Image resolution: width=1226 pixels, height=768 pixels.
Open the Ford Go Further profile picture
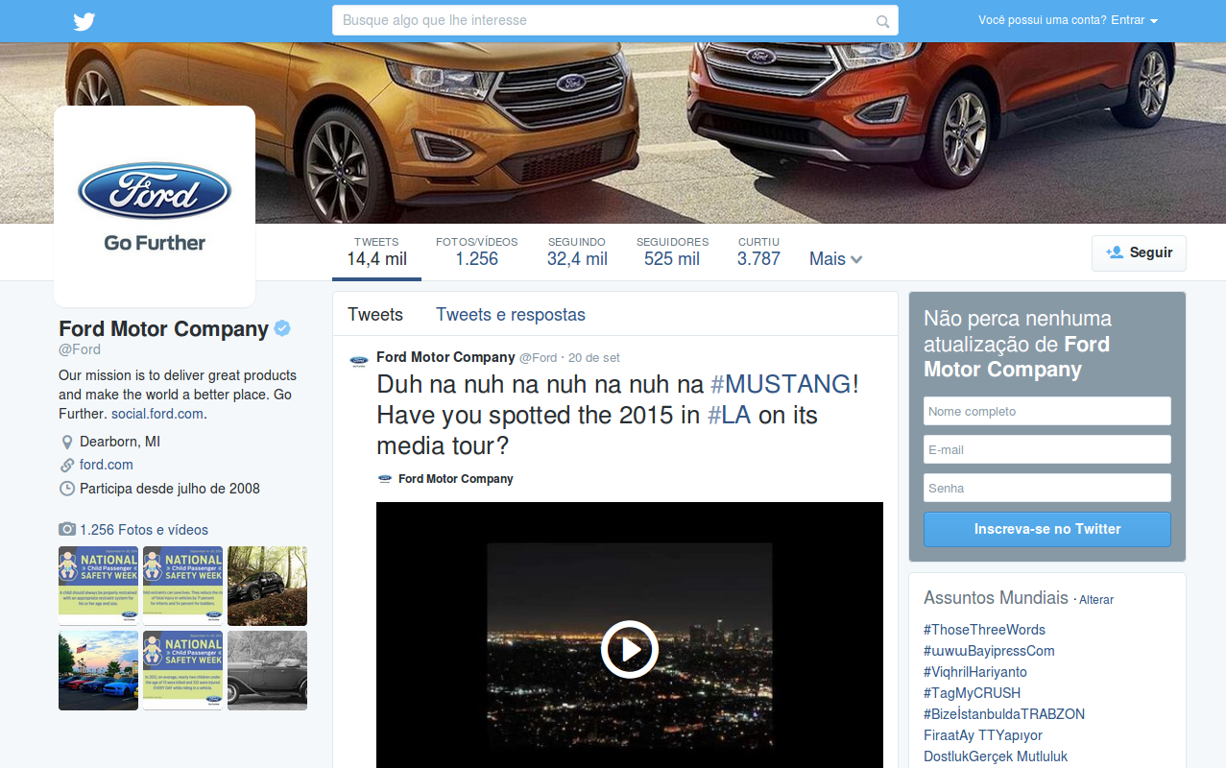(x=155, y=206)
